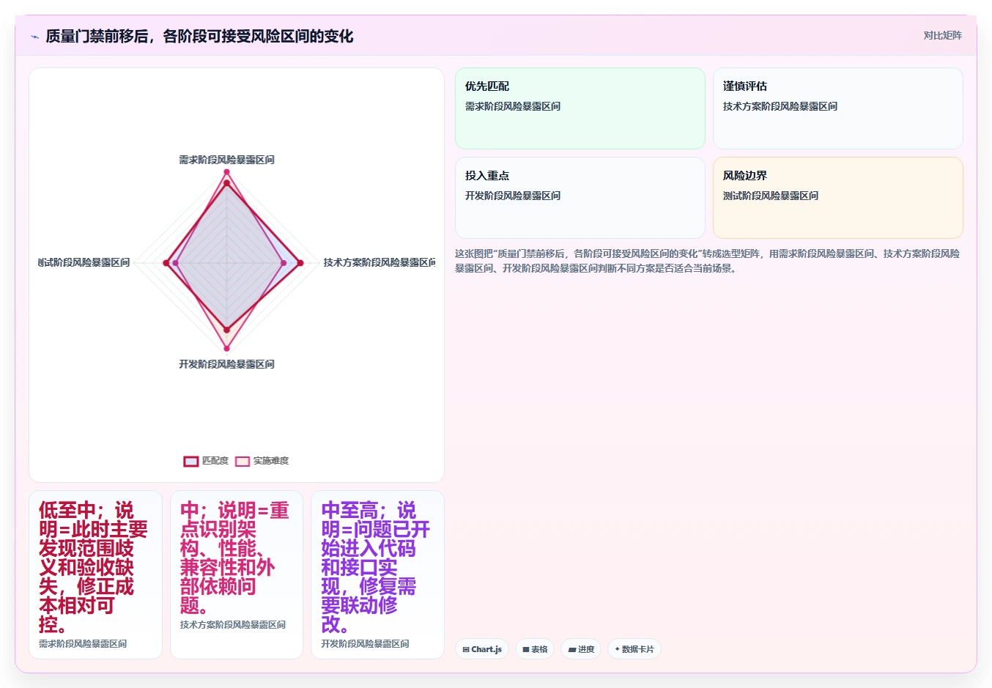Click the 匹配度 legend color box

tap(190, 461)
